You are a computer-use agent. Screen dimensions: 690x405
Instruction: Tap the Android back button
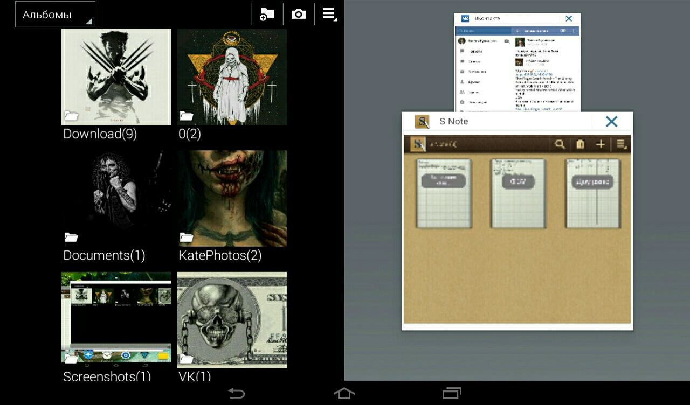pyautogui.click(x=236, y=393)
